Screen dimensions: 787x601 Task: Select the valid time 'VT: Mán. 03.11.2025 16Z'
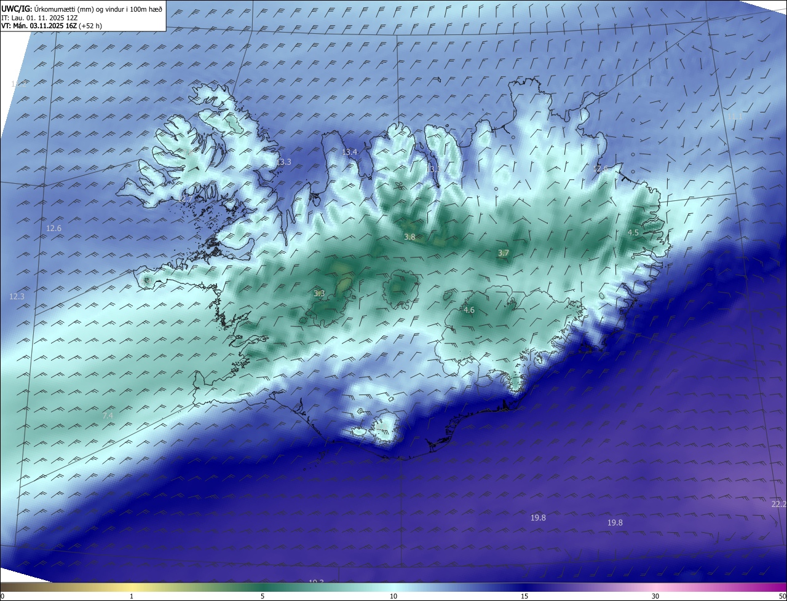[39, 26]
